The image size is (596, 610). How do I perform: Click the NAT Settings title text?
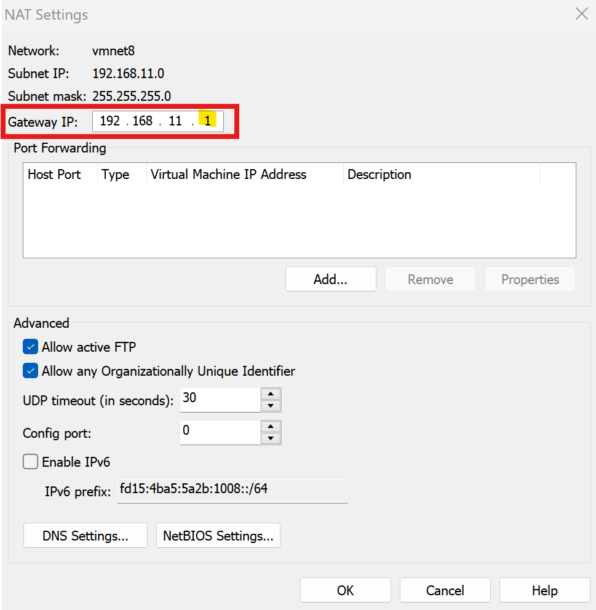click(x=46, y=15)
